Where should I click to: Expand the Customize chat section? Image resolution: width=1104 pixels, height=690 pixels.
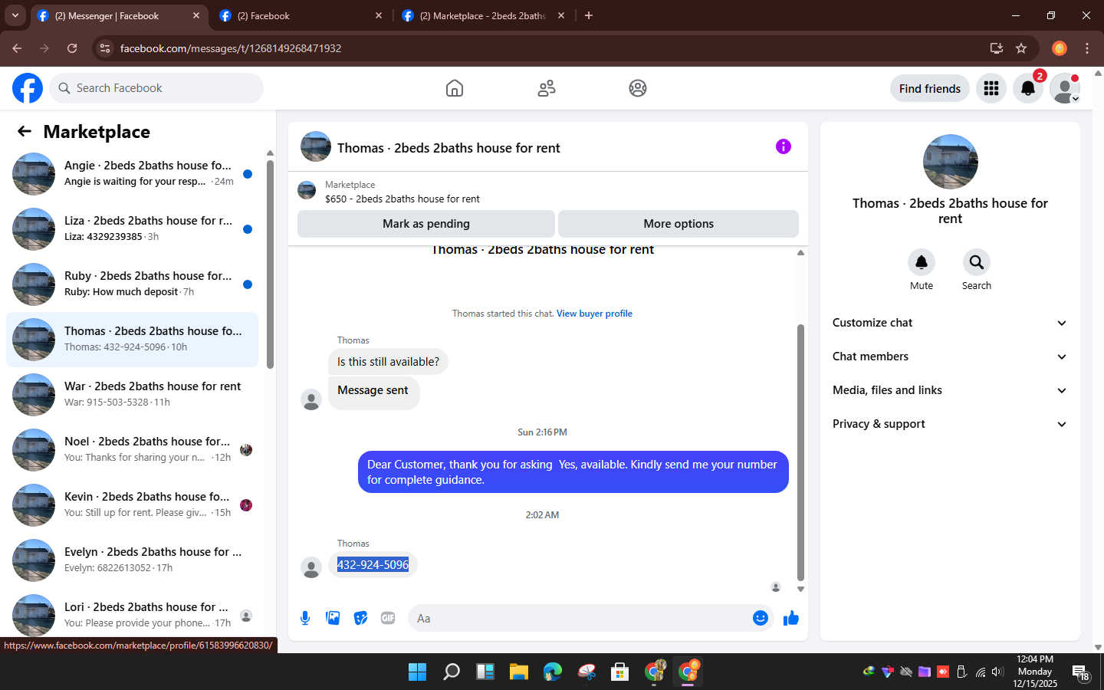tap(950, 323)
